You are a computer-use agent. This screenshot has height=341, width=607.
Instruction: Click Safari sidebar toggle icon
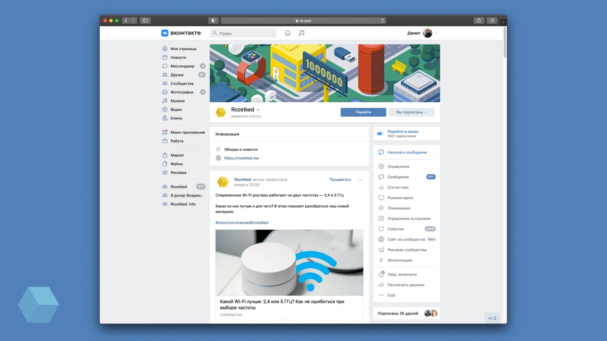(146, 20)
